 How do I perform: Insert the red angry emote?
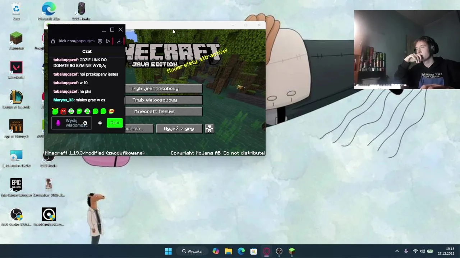(x=63, y=111)
